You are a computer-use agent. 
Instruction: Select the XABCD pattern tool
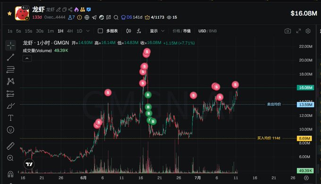pyautogui.click(x=10, y=81)
